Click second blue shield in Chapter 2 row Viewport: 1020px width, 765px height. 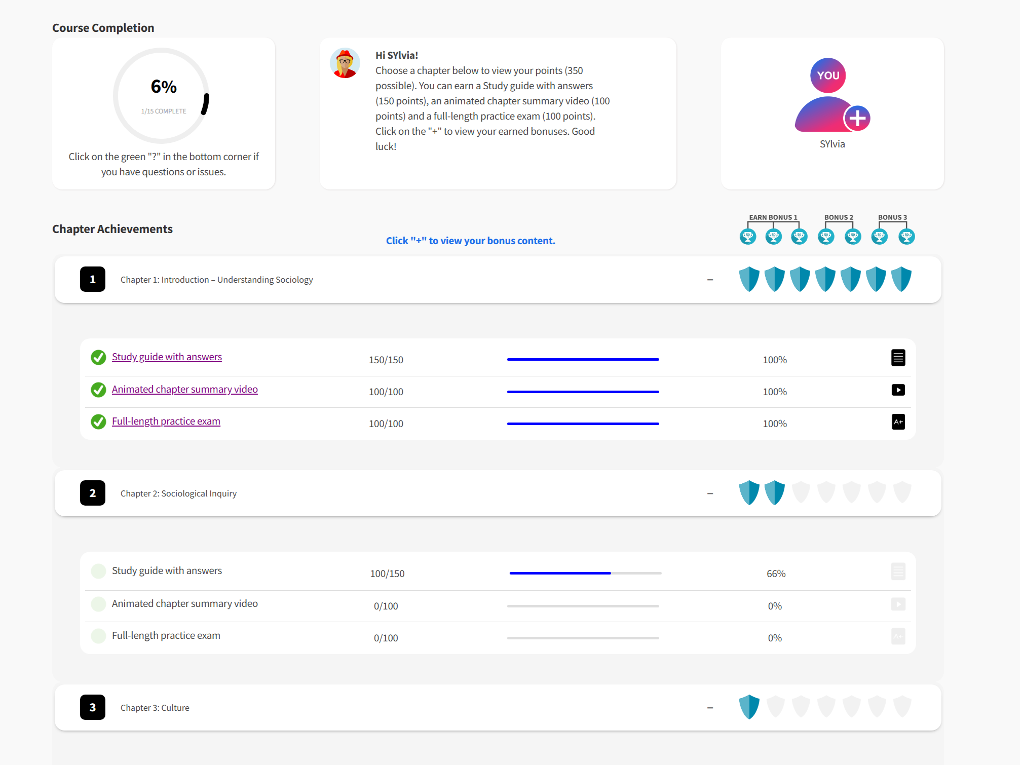coord(775,493)
